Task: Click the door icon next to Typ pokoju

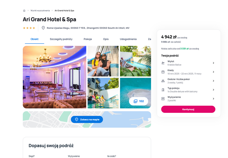Action: pos(163,90)
